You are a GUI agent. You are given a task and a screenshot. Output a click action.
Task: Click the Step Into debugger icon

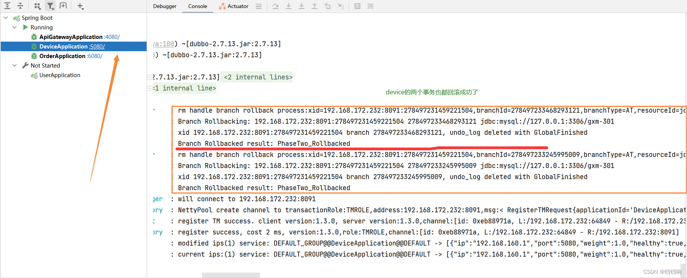click(289, 6)
